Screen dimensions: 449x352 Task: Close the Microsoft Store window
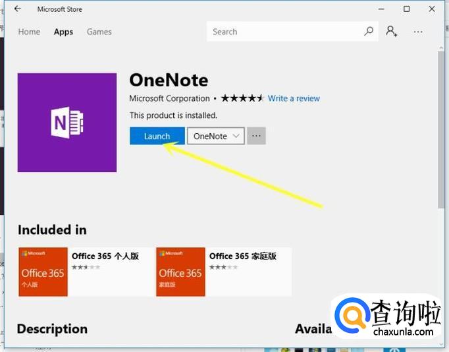click(x=432, y=9)
